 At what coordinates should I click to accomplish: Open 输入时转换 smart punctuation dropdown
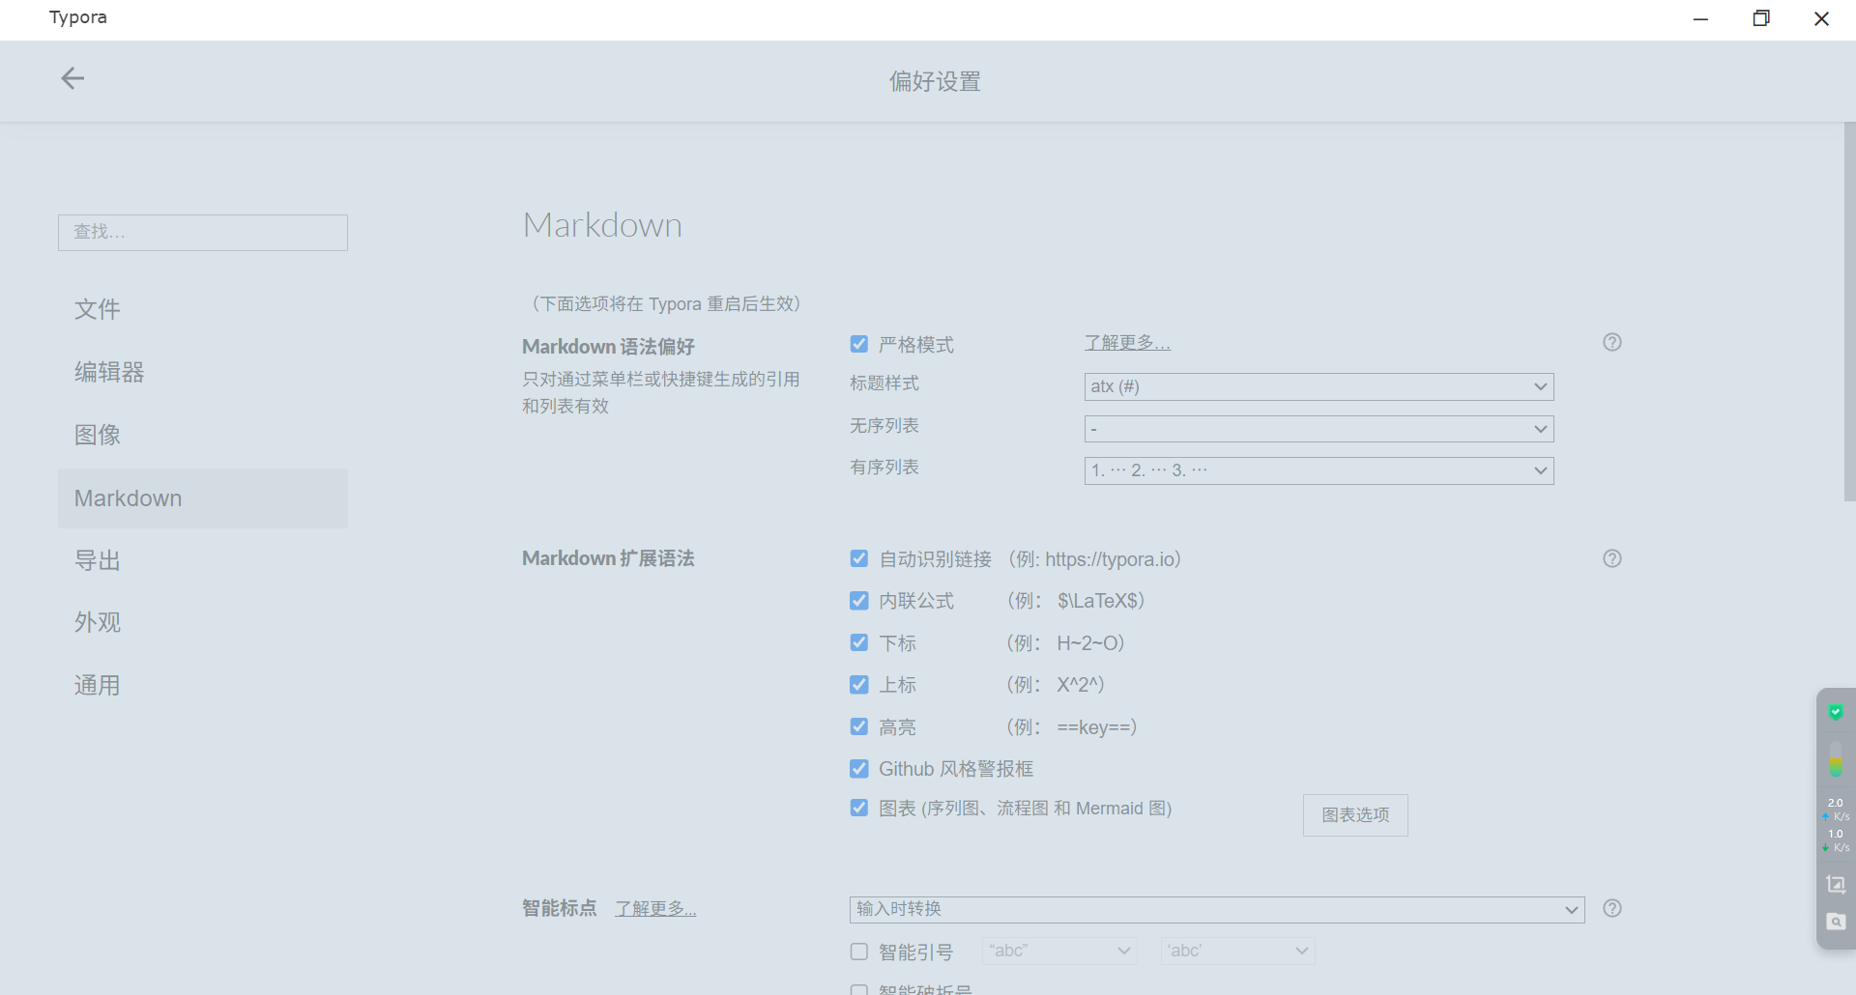point(1217,909)
